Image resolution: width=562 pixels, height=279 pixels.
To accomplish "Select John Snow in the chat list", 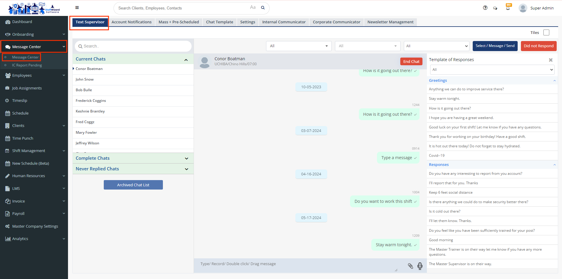I will point(85,79).
